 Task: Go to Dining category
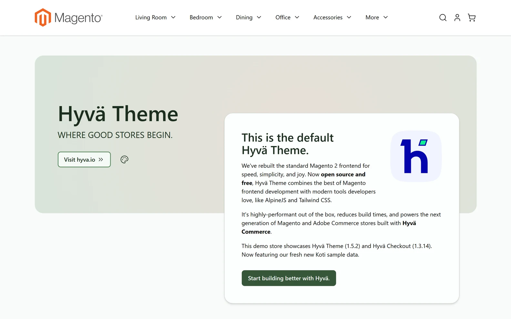(244, 17)
